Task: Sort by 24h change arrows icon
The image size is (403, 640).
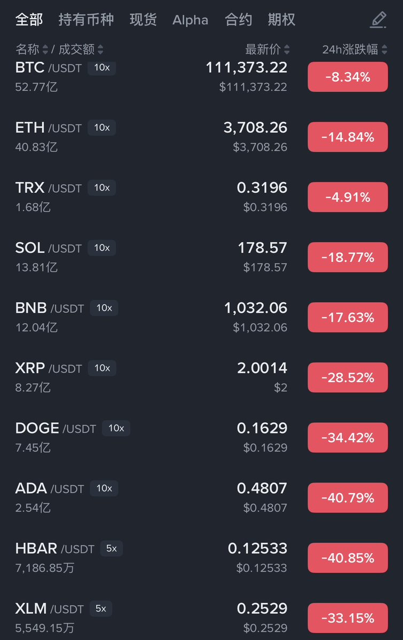Action: (x=384, y=50)
